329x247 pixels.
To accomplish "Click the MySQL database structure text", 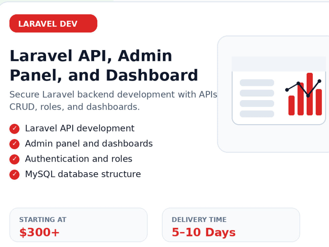I will point(83,174).
